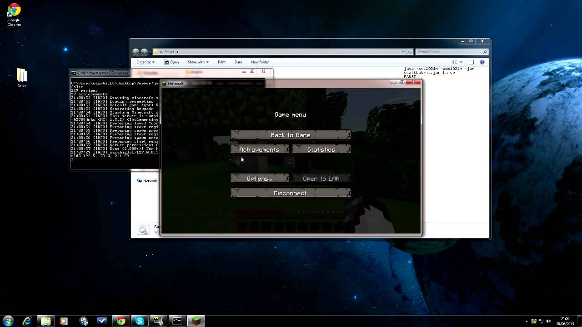Open the Statistics screen in Minecraft
582x327 pixels.
click(x=321, y=149)
